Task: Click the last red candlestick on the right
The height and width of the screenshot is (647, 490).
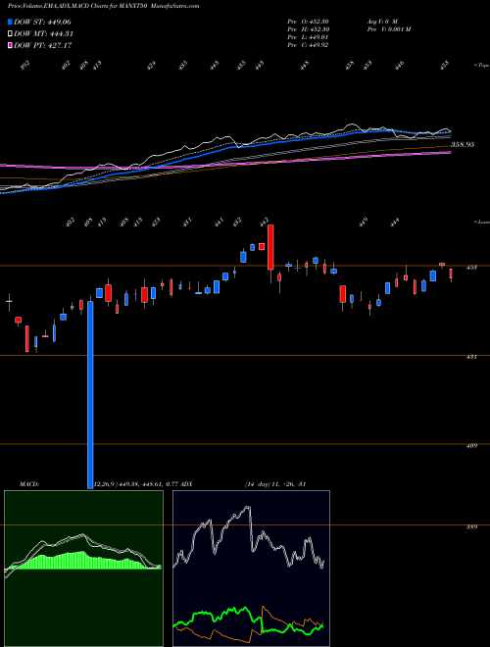Action: coord(451,274)
